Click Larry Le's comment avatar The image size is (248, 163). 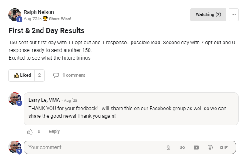pyautogui.click(x=15, y=99)
